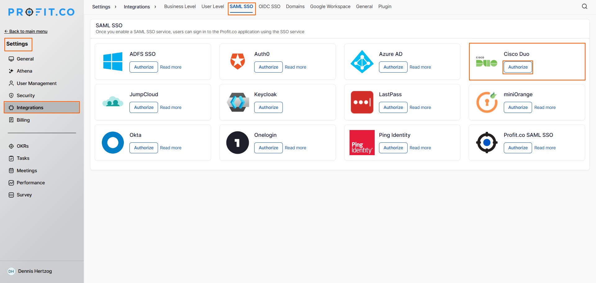596x283 pixels.
Task: Switch to the OIDC SSO tab
Action: click(x=269, y=7)
